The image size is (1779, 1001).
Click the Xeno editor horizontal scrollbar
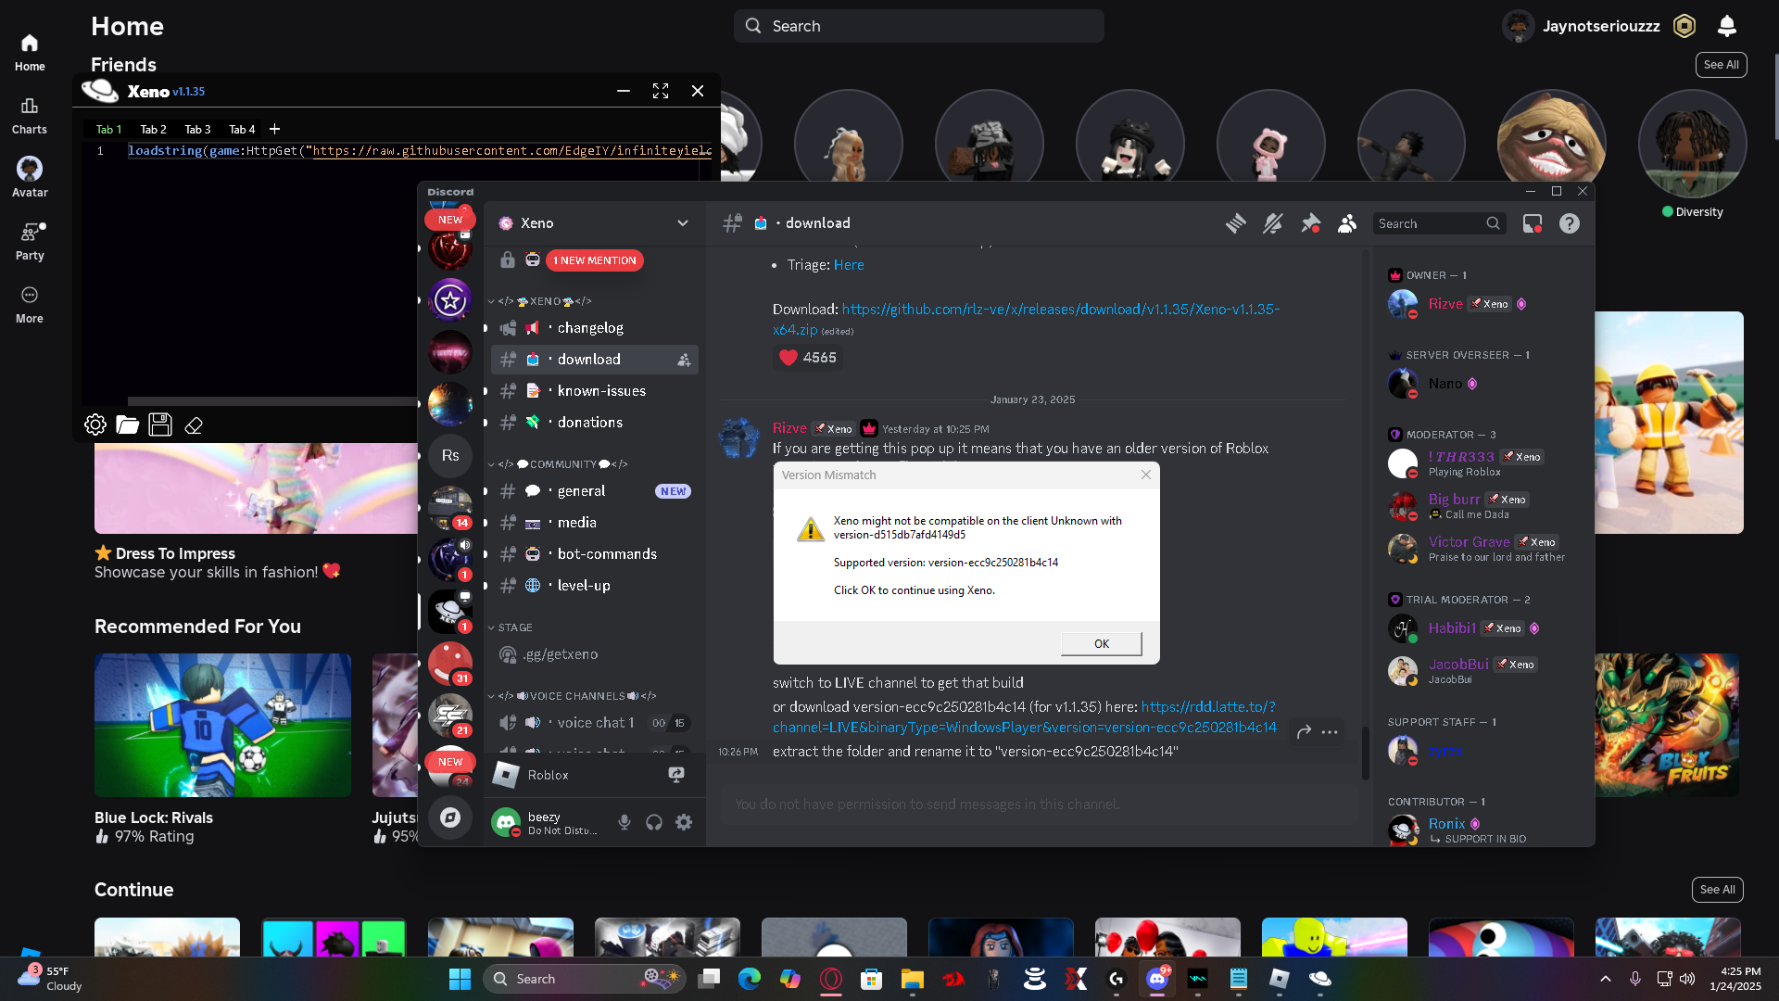pos(271,401)
